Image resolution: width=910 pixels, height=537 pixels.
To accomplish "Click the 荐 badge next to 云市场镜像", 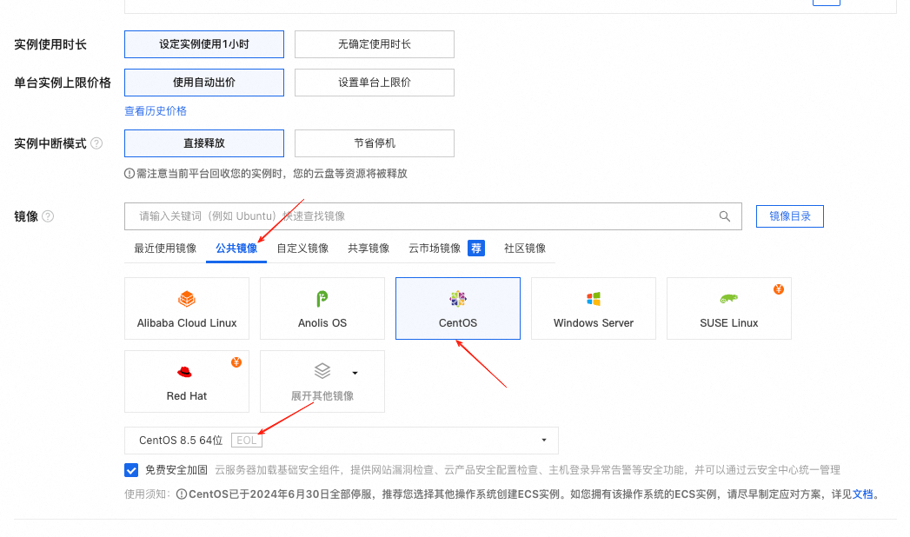I will (476, 249).
